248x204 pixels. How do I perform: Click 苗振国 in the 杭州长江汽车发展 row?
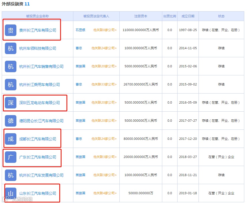(80, 175)
